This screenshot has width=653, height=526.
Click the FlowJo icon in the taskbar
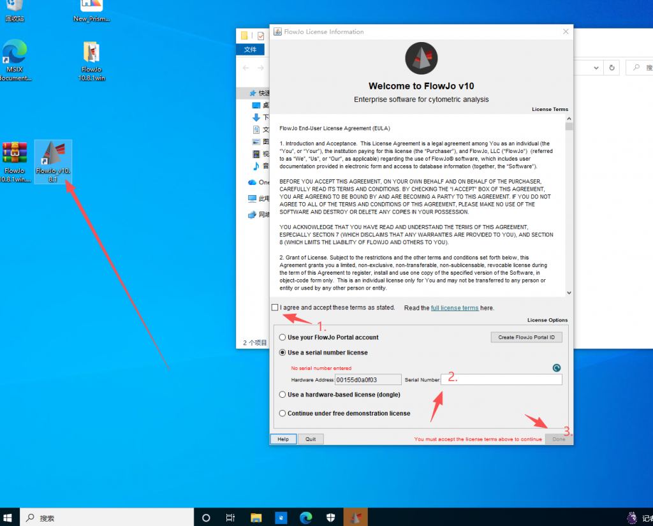(x=355, y=517)
